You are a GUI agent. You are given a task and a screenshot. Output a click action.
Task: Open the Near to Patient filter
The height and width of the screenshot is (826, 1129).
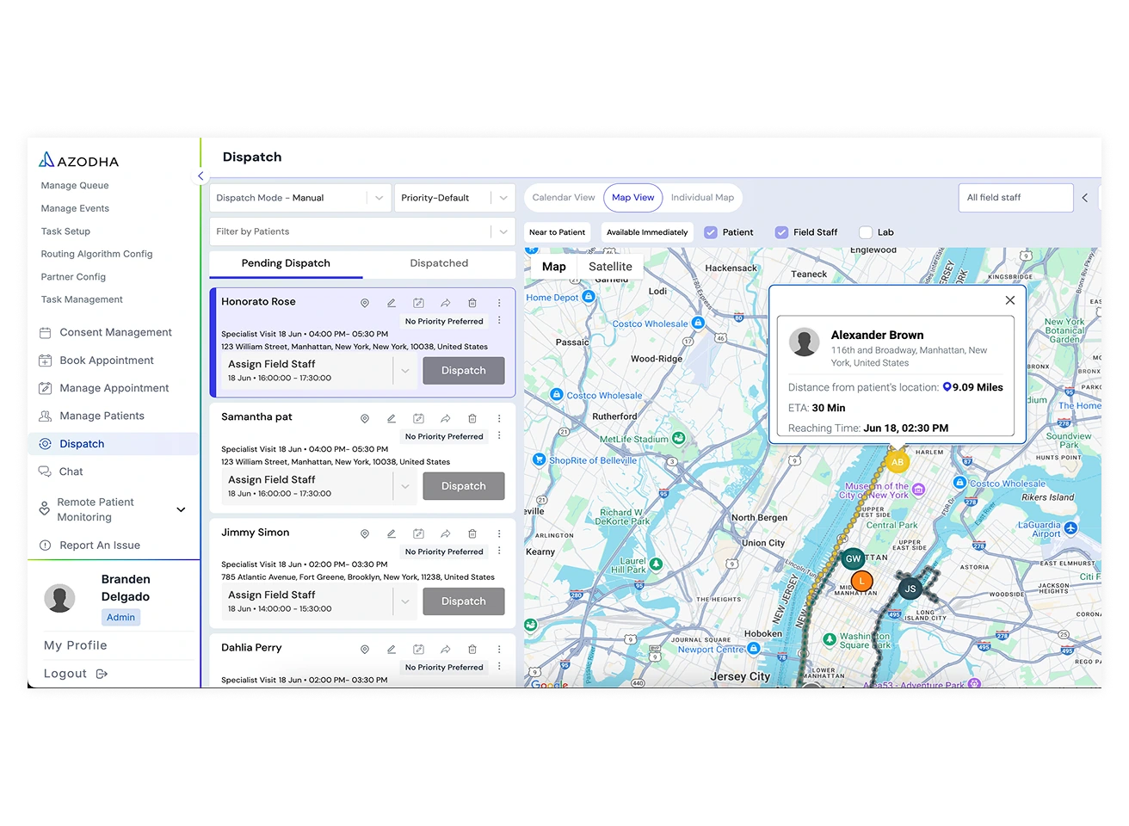tap(557, 231)
